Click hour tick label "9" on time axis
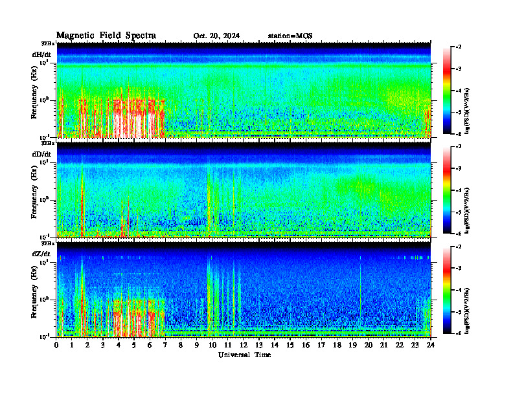This screenshot has height=396, width=513. (196, 345)
